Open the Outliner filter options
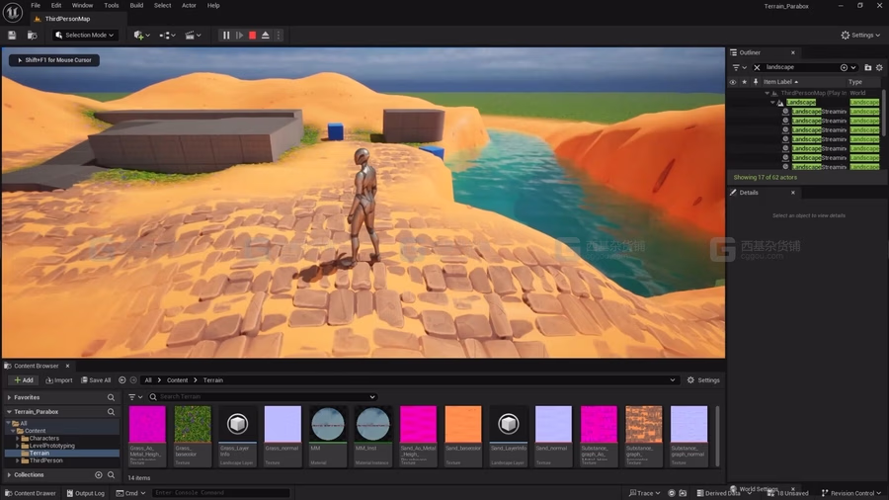Image resolution: width=889 pixels, height=500 pixels. [x=739, y=67]
